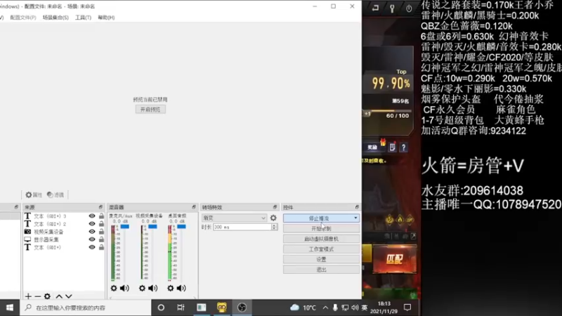
Task: Move selected source up with arrow
Action: pyautogui.click(x=59, y=296)
